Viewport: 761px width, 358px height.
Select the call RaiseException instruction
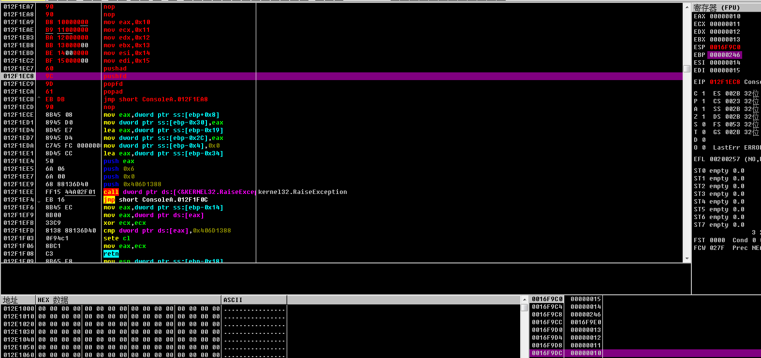(x=179, y=192)
